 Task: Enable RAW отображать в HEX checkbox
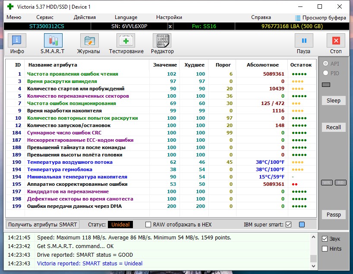(148, 225)
